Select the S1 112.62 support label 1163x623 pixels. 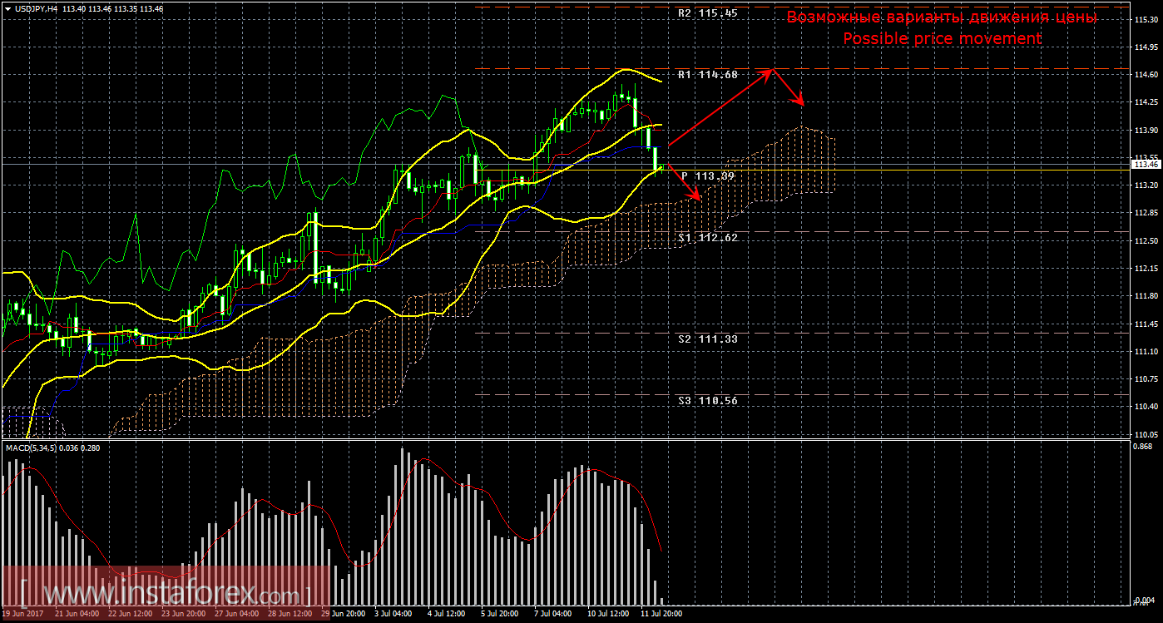(x=707, y=238)
